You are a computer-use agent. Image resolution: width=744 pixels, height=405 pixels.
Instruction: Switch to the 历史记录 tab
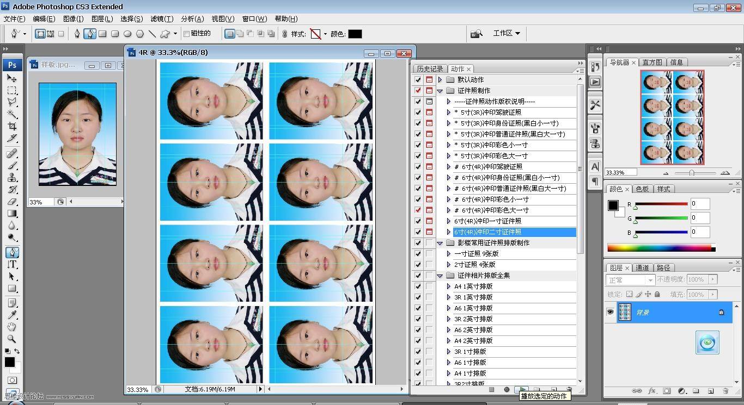[430, 68]
